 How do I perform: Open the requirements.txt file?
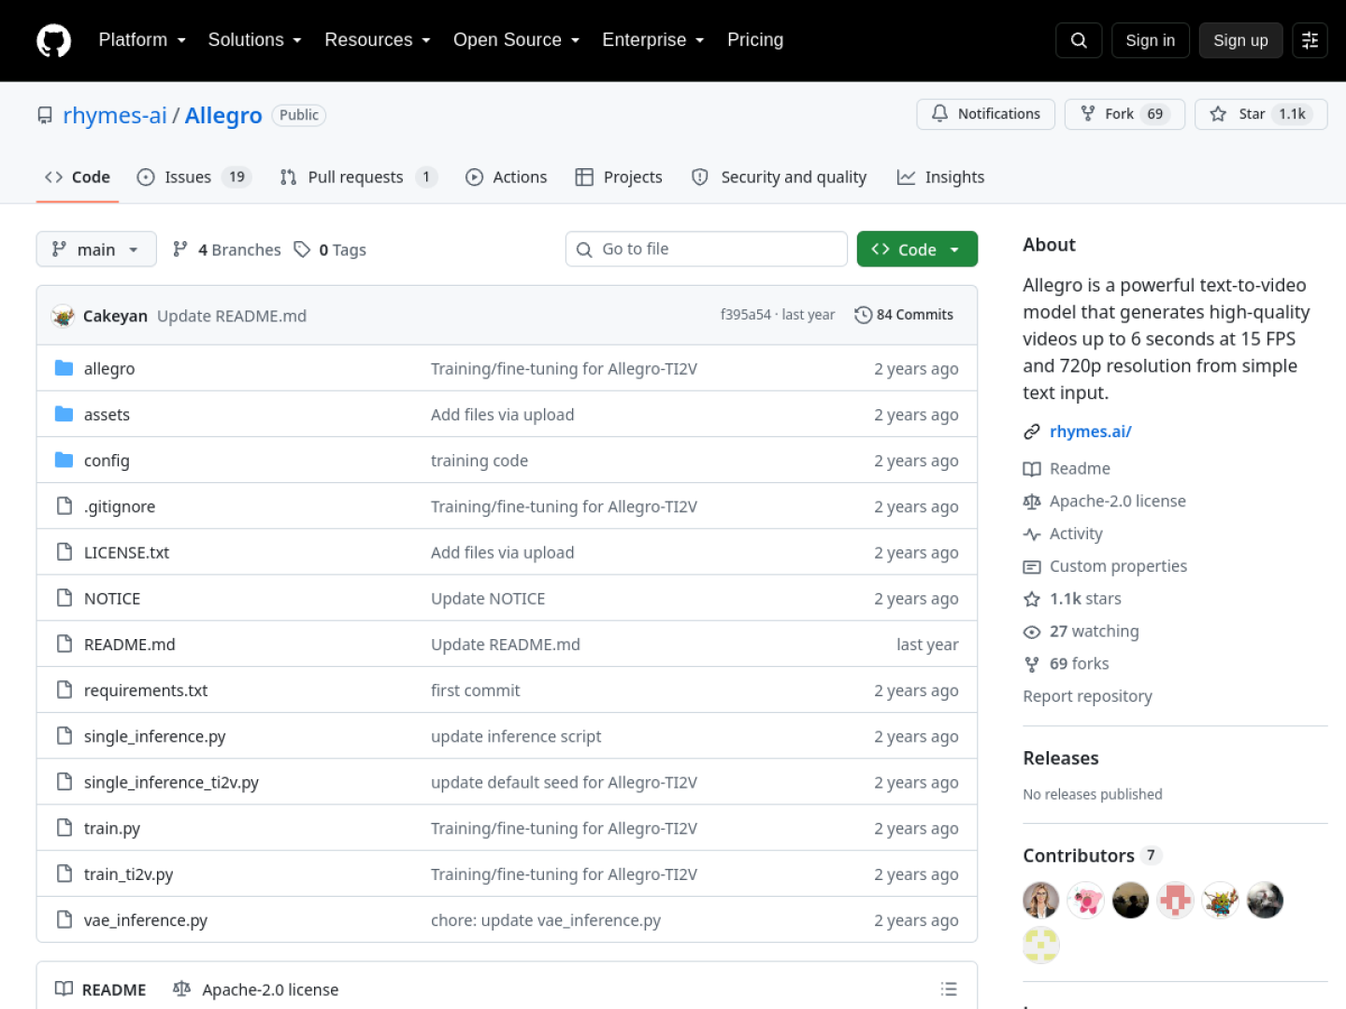(146, 690)
